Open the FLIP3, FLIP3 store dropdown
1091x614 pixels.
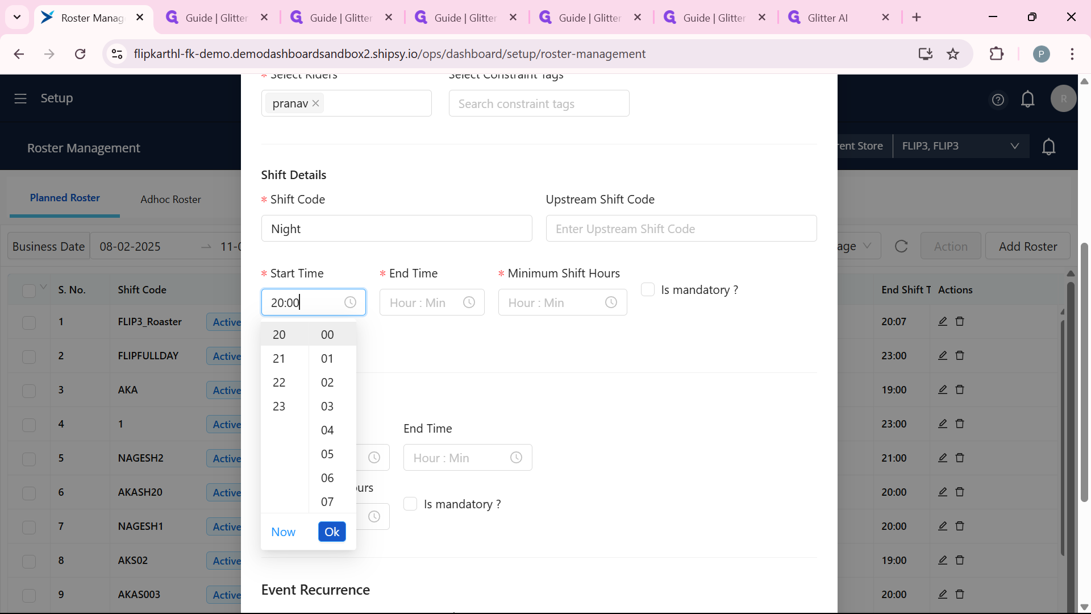[x=961, y=146]
